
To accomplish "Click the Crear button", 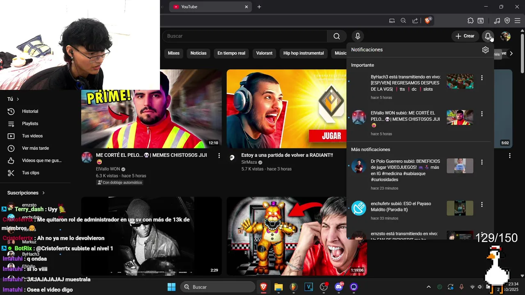I will pyautogui.click(x=465, y=36).
